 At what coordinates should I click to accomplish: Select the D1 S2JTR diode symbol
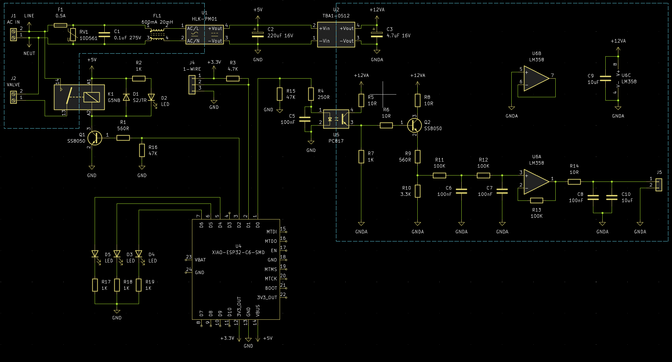click(126, 97)
